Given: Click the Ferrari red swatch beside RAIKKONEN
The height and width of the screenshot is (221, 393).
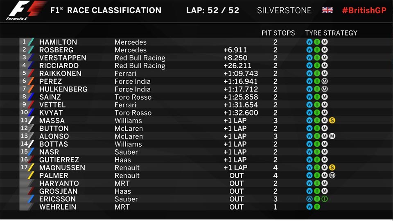Looking at the screenshot, I should click(31, 74).
